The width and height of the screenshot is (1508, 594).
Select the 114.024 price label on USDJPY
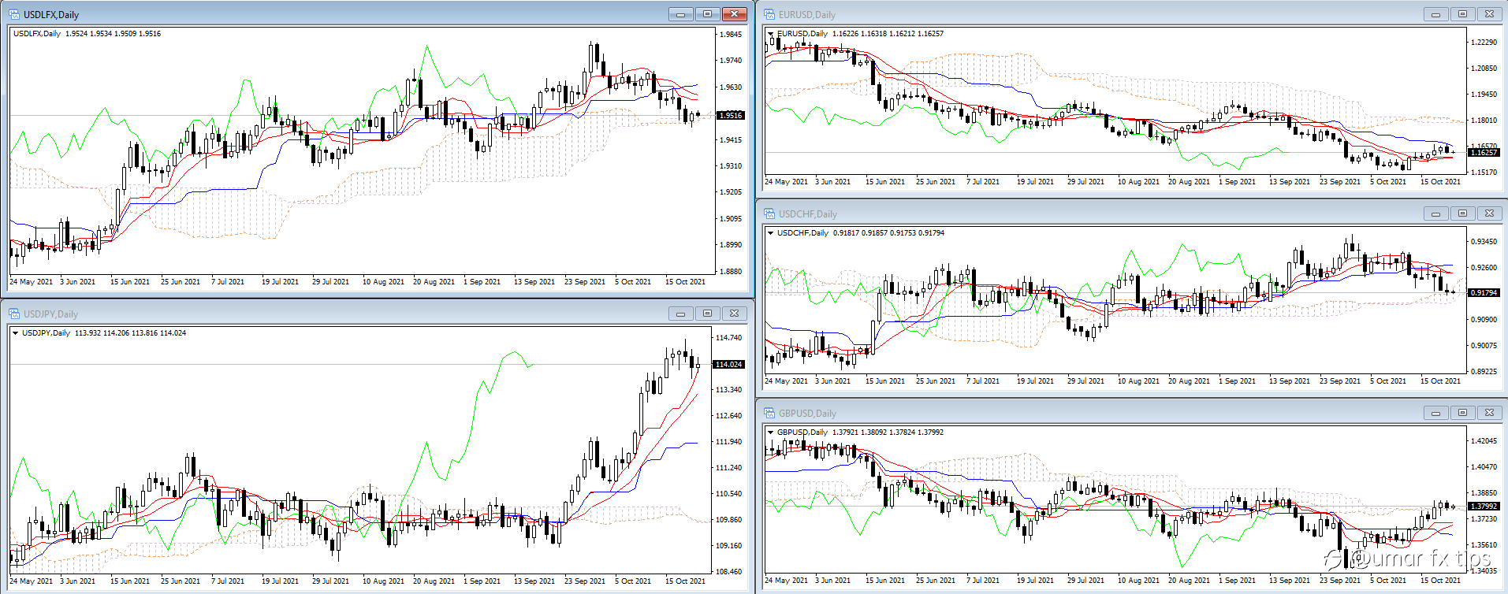coord(728,364)
